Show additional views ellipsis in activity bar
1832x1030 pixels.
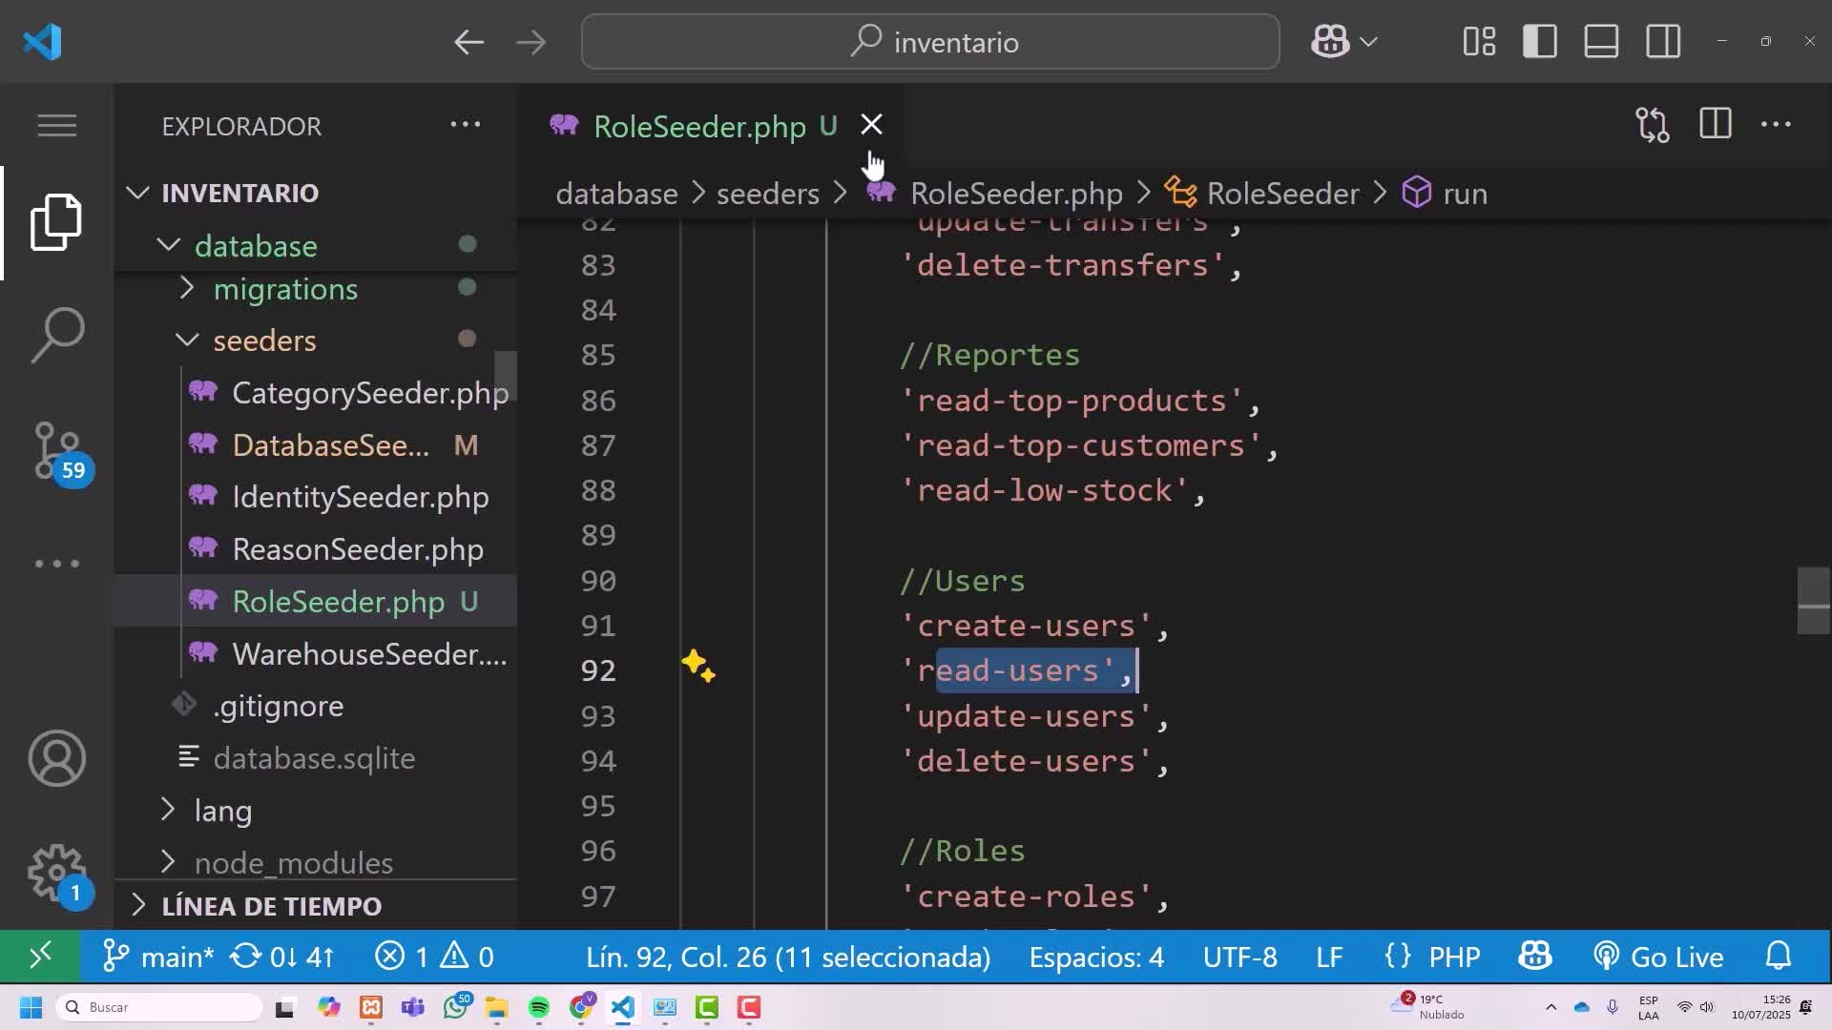(56, 564)
